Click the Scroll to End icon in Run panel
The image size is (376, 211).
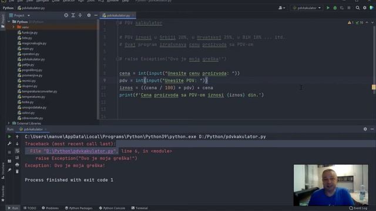click(17, 158)
